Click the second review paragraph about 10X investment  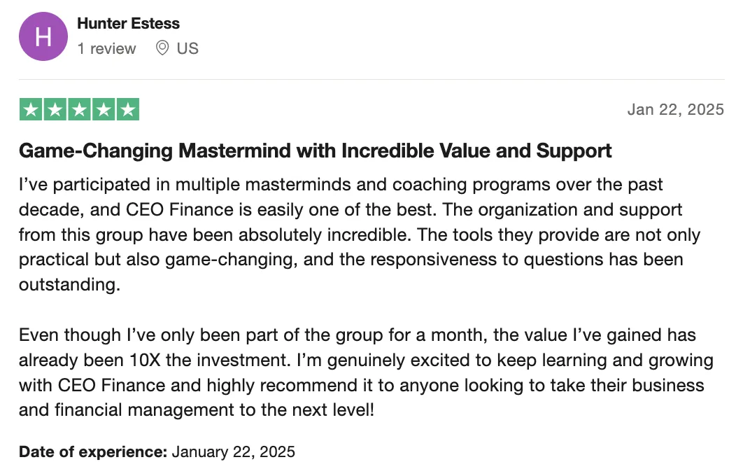[366, 372]
